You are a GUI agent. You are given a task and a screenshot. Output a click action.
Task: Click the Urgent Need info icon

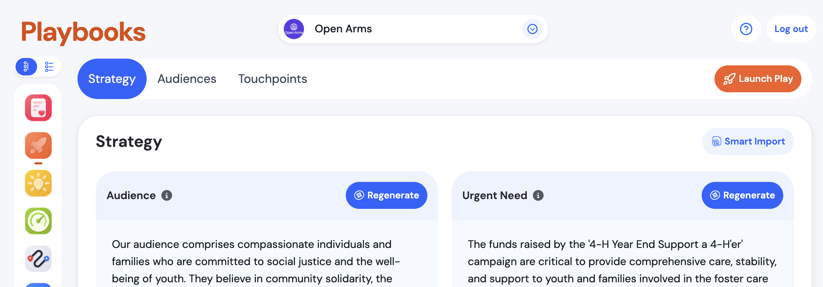pos(538,195)
